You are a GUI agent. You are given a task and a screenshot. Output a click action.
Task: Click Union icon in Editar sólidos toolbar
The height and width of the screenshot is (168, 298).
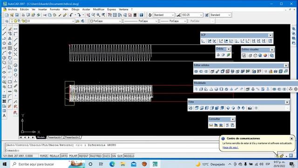coord(196,71)
